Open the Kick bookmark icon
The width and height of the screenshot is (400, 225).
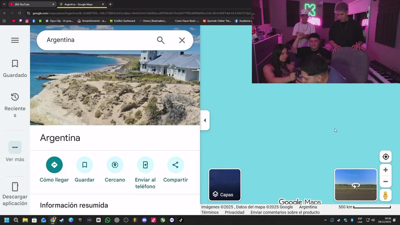click(x=40, y=21)
